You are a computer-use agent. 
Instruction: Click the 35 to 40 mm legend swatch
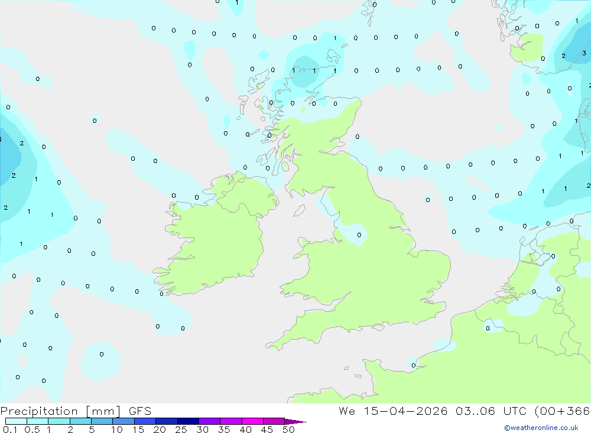coord(231,421)
